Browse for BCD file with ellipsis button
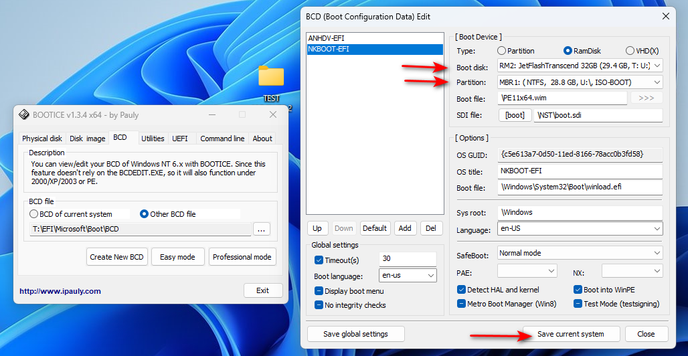The height and width of the screenshot is (356, 688). tap(262, 229)
